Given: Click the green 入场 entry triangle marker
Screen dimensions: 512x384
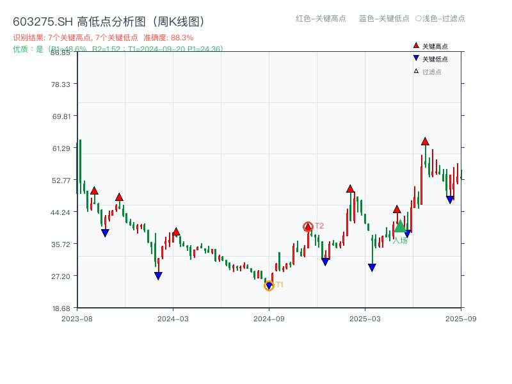Looking at the screenshot, I should 399,228.
